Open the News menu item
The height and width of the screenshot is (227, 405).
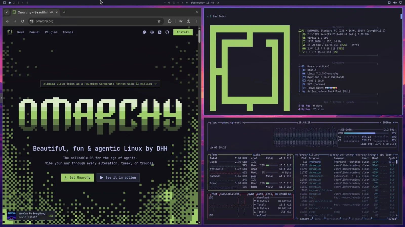(21, 32)
